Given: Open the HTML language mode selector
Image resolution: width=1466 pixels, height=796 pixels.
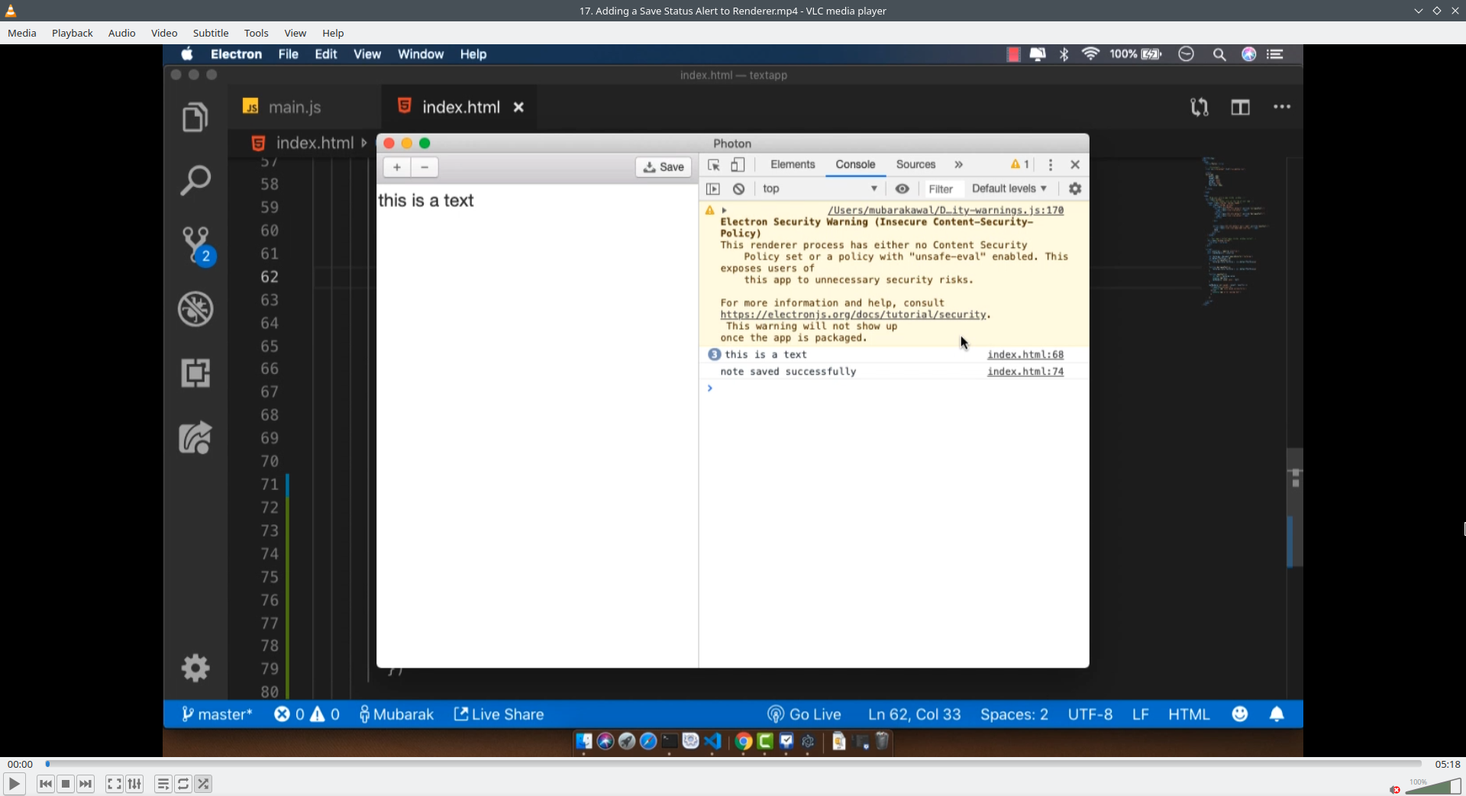Looking at the screenshot, I should [1189, 714].
